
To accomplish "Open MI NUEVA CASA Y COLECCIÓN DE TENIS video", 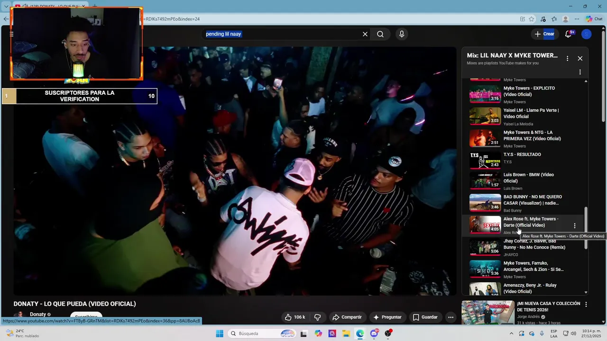I will tap(549, 306).
